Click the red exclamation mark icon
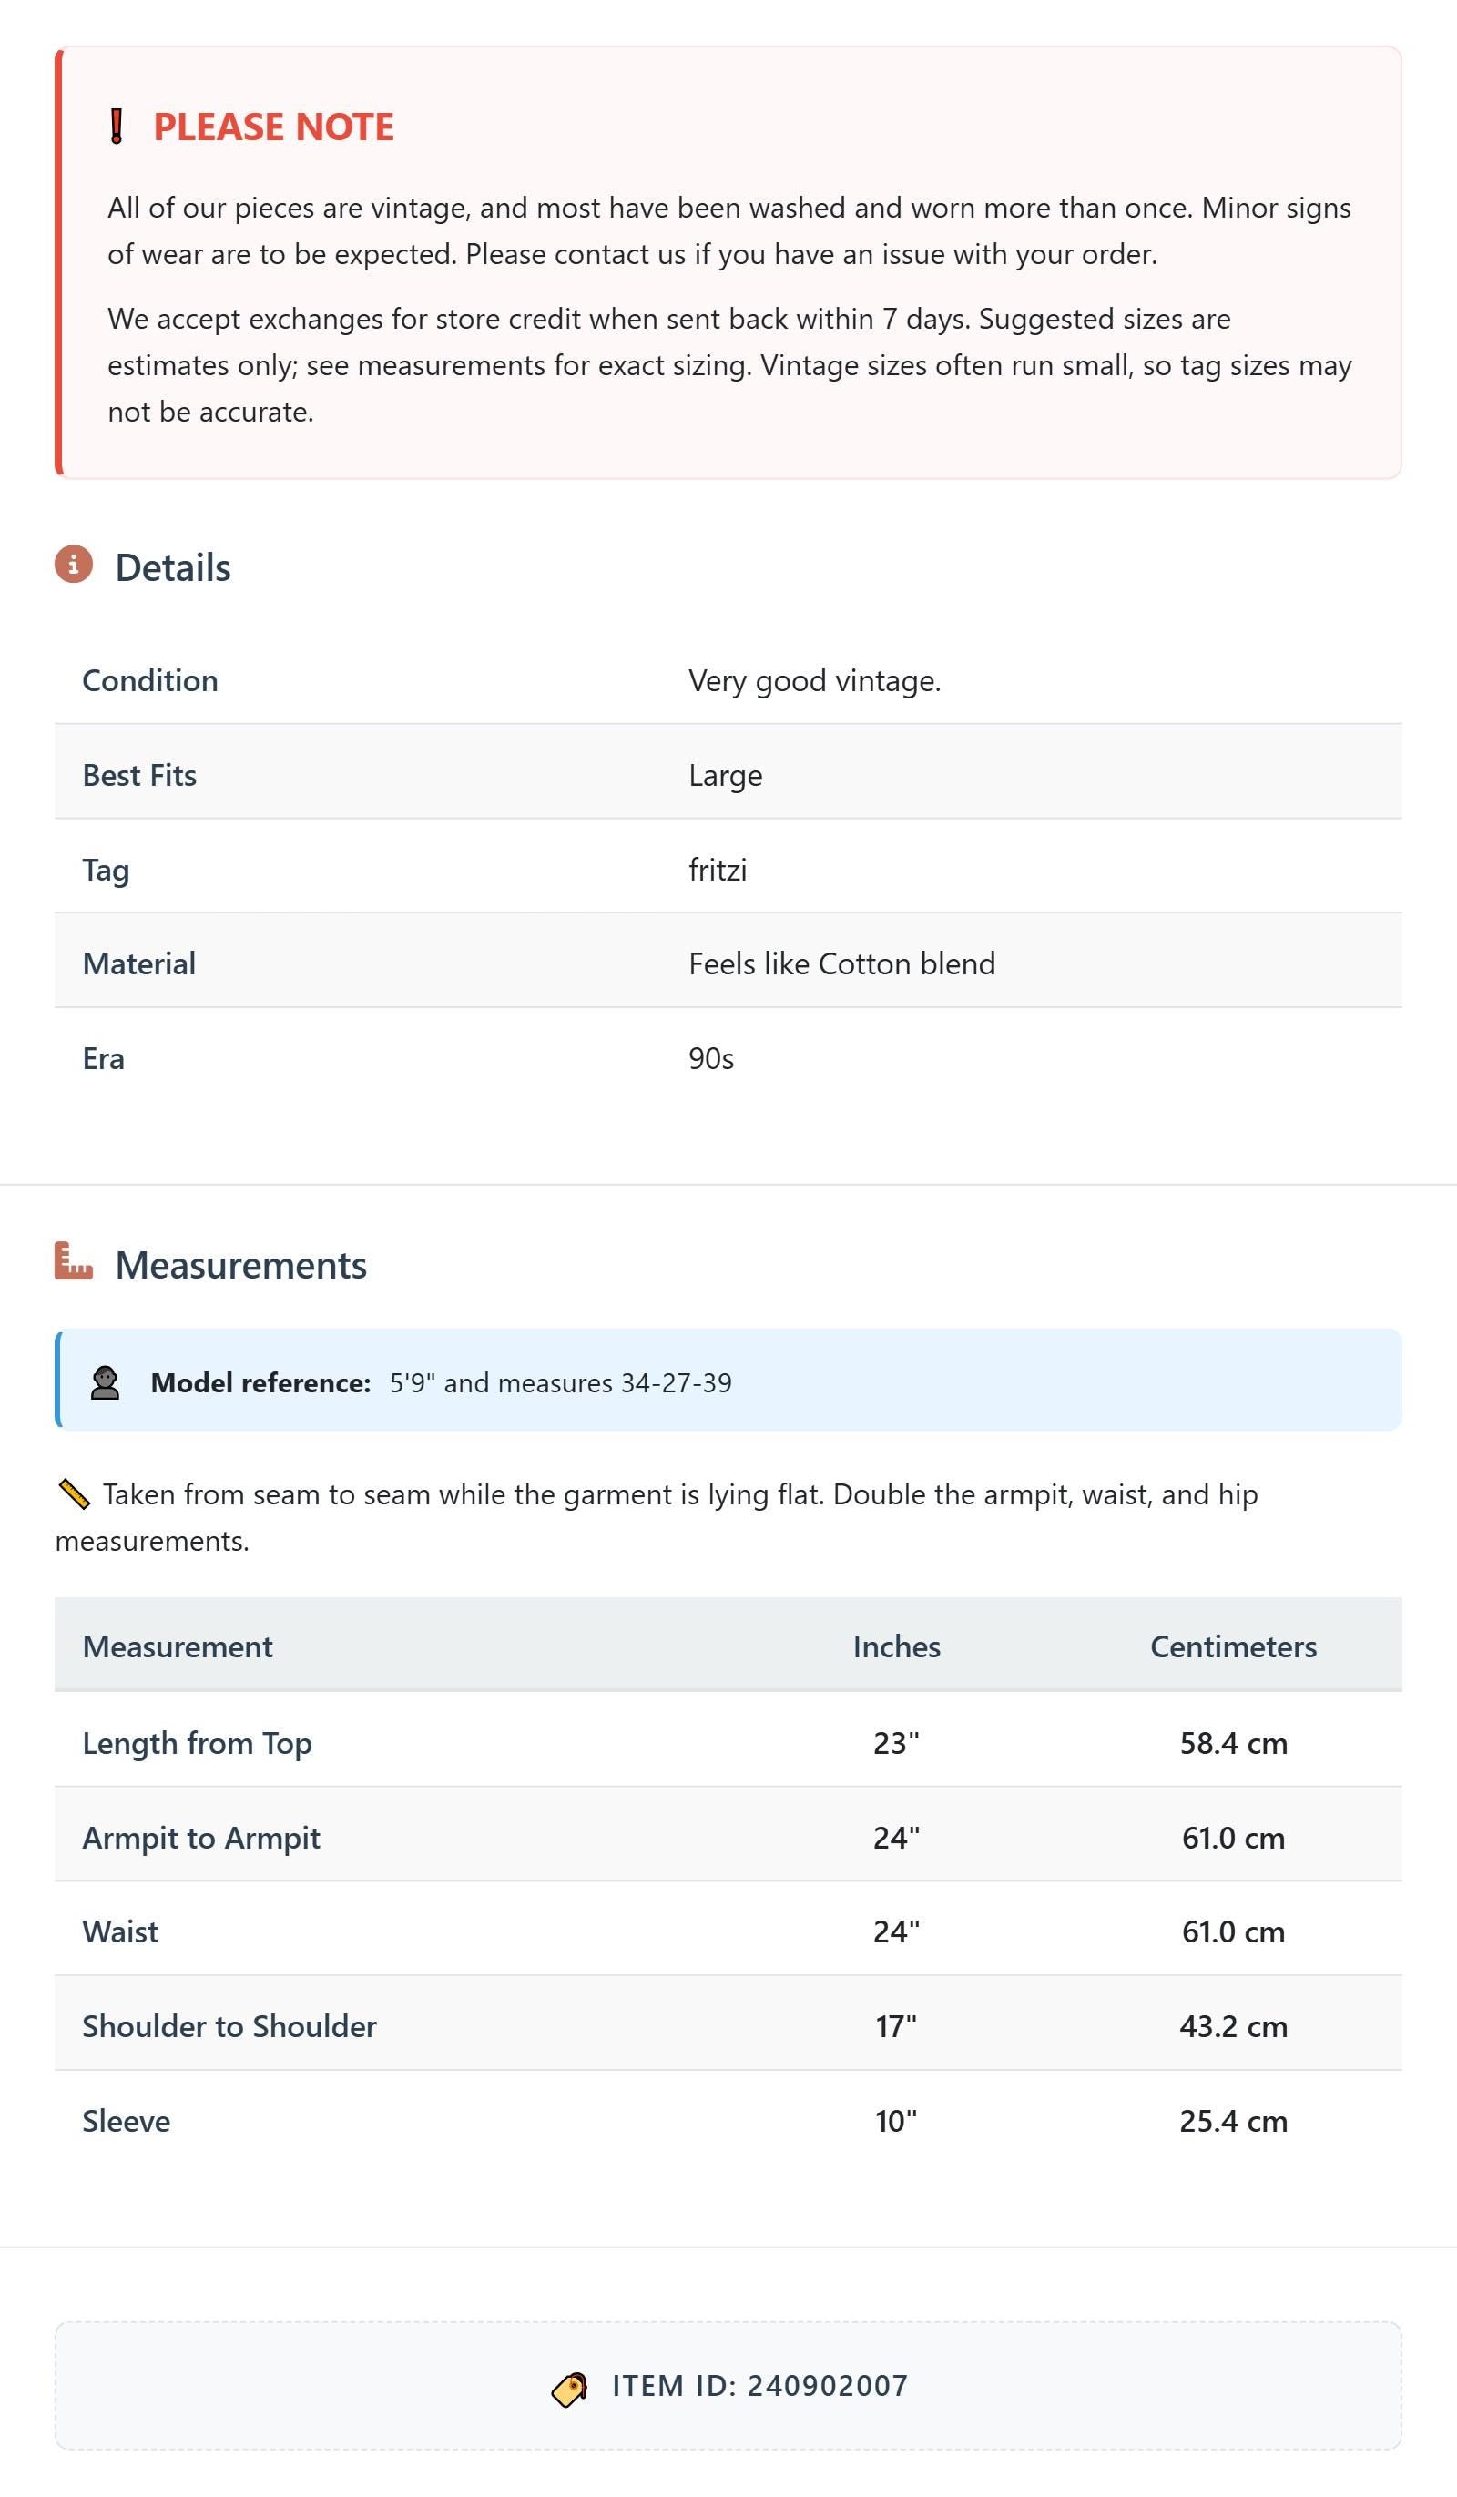The image size is (1457, 2497). pos(116,127)
